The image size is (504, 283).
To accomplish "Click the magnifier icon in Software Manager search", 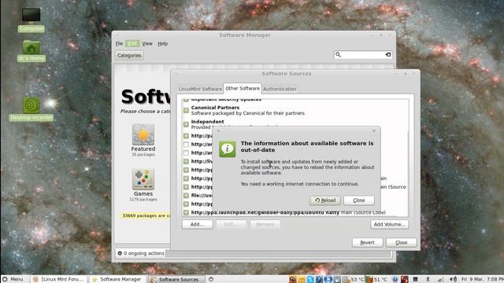I will point(338,55).
